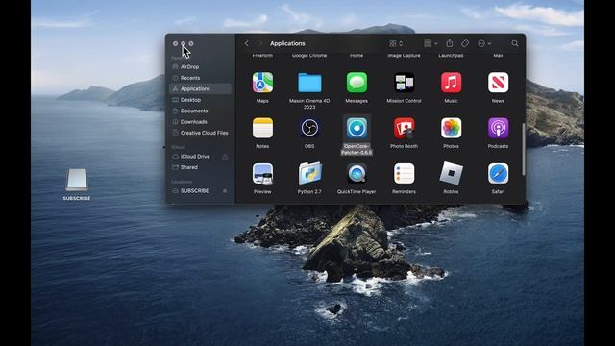Click the iCloud Drive status icon

(225, 157)
